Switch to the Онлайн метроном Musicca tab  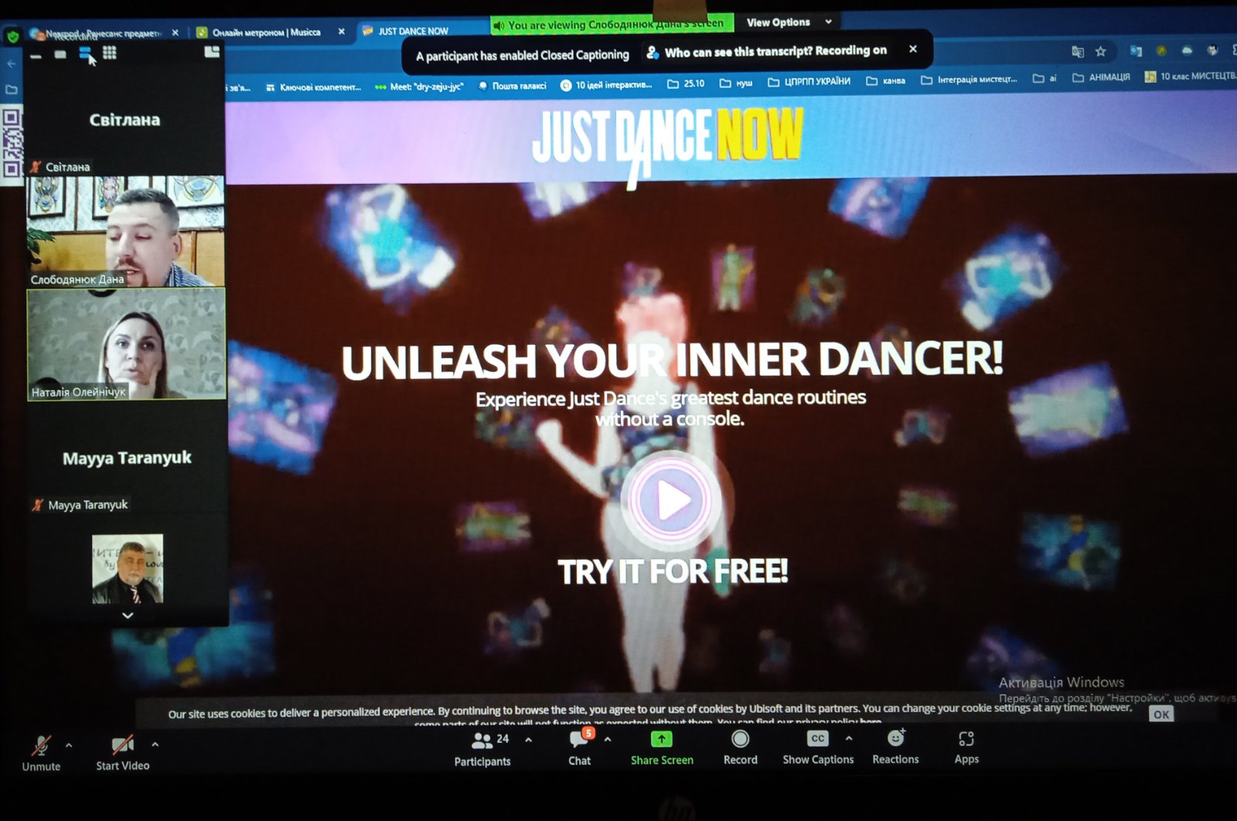point(267,32)
